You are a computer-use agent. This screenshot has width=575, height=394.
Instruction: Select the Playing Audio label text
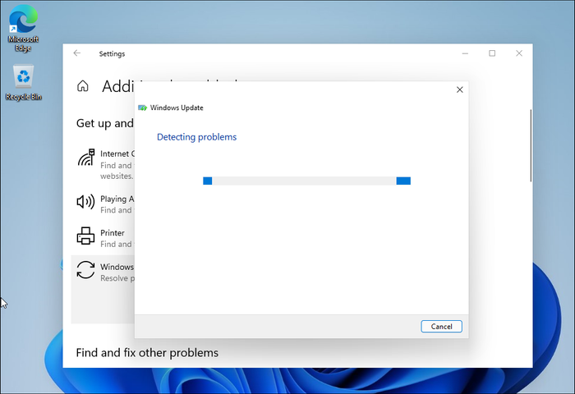tap(116, 199)
